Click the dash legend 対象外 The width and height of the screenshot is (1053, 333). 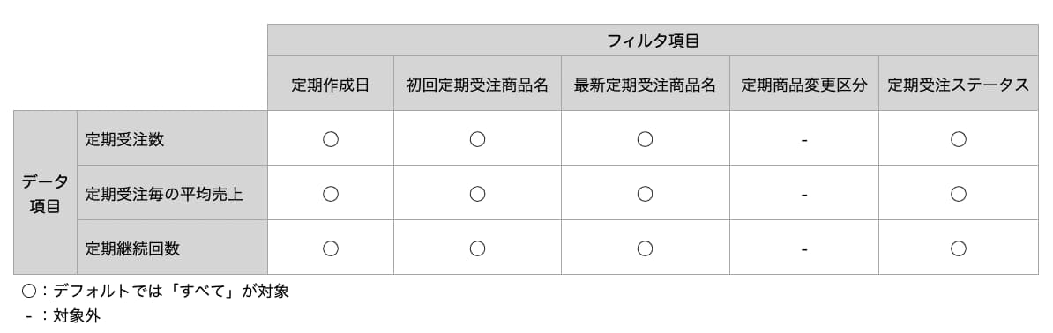(63, 316)
